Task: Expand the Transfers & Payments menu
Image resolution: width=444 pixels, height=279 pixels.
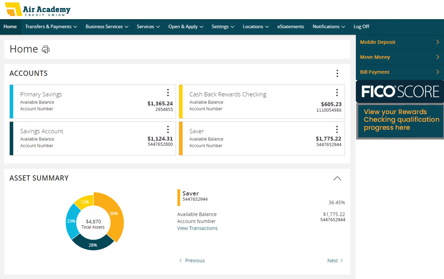Action: coord(51,27)
